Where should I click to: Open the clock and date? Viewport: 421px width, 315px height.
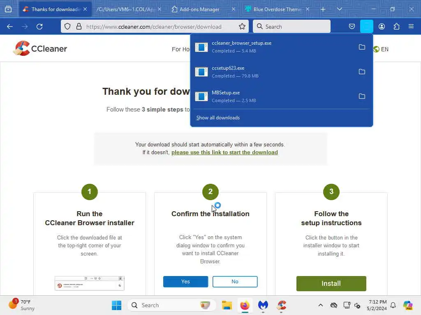pos(377,305)
